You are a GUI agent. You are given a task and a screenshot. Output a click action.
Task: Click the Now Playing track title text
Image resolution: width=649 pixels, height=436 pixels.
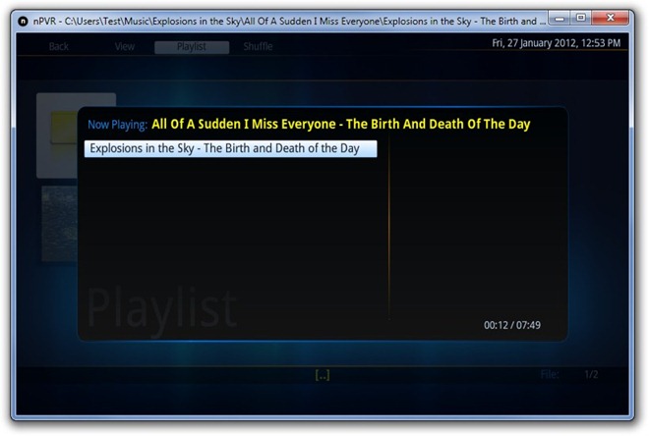(340, 124)
